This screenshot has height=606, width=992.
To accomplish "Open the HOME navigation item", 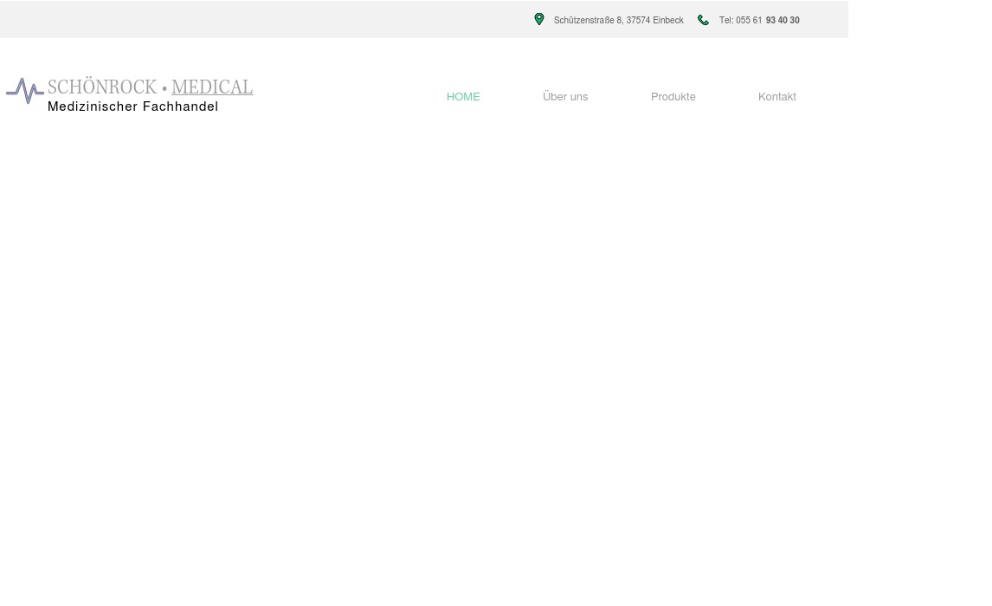I will point(463,97).
